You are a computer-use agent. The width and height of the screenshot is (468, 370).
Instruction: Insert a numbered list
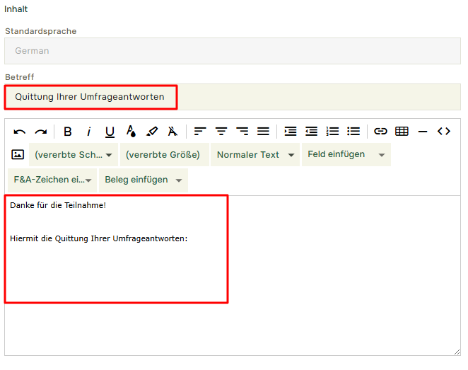pyautogui.click(x=332, y=132)
